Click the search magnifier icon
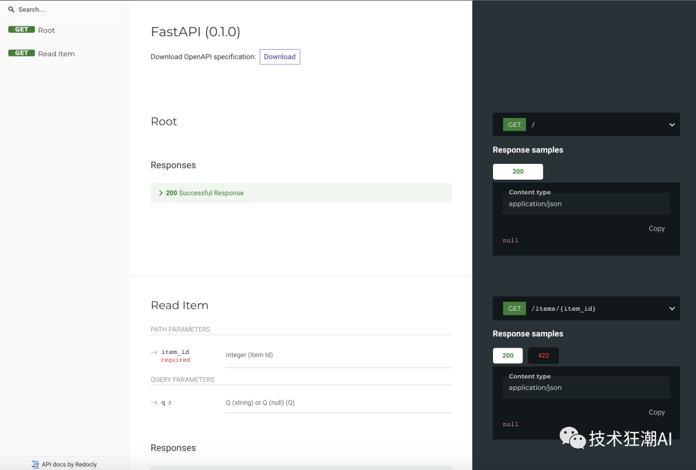696x470 pixels. tap(11, 9)
